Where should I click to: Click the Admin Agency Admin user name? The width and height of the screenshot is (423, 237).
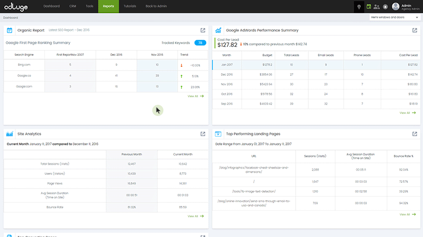click(410, 7)
